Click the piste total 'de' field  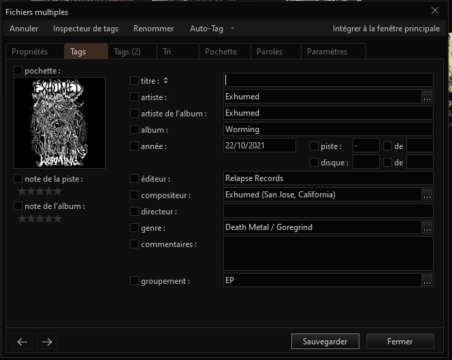420,146
